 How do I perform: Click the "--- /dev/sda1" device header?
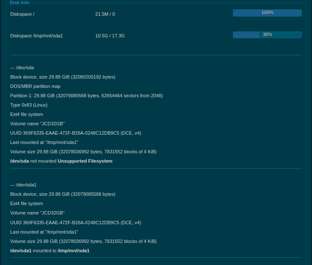pos(23,185)
